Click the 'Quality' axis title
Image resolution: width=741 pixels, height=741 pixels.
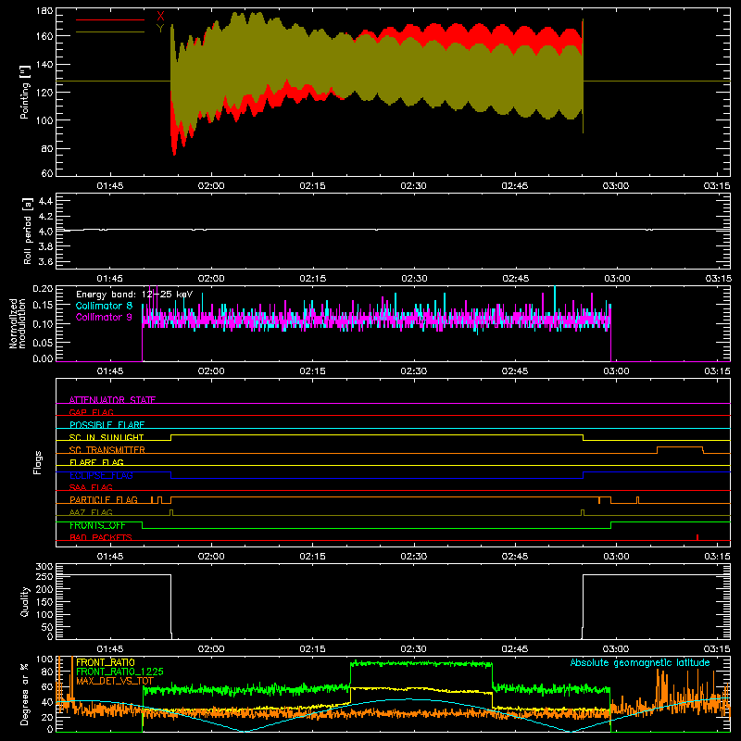(25, 601)
